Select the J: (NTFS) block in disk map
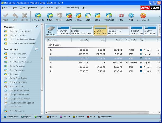162x123 pixels. pyautogui.click(x=100, y=31)
